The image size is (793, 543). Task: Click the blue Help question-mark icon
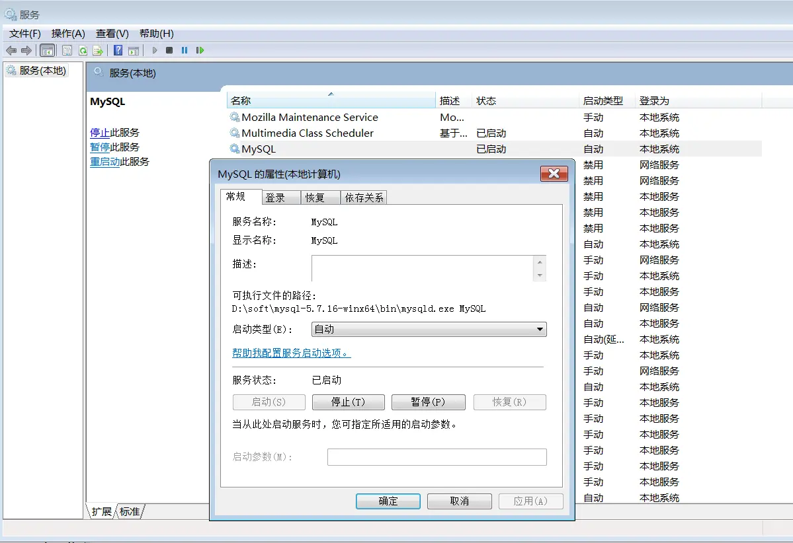pyautogui.click(x=118, y=50)
